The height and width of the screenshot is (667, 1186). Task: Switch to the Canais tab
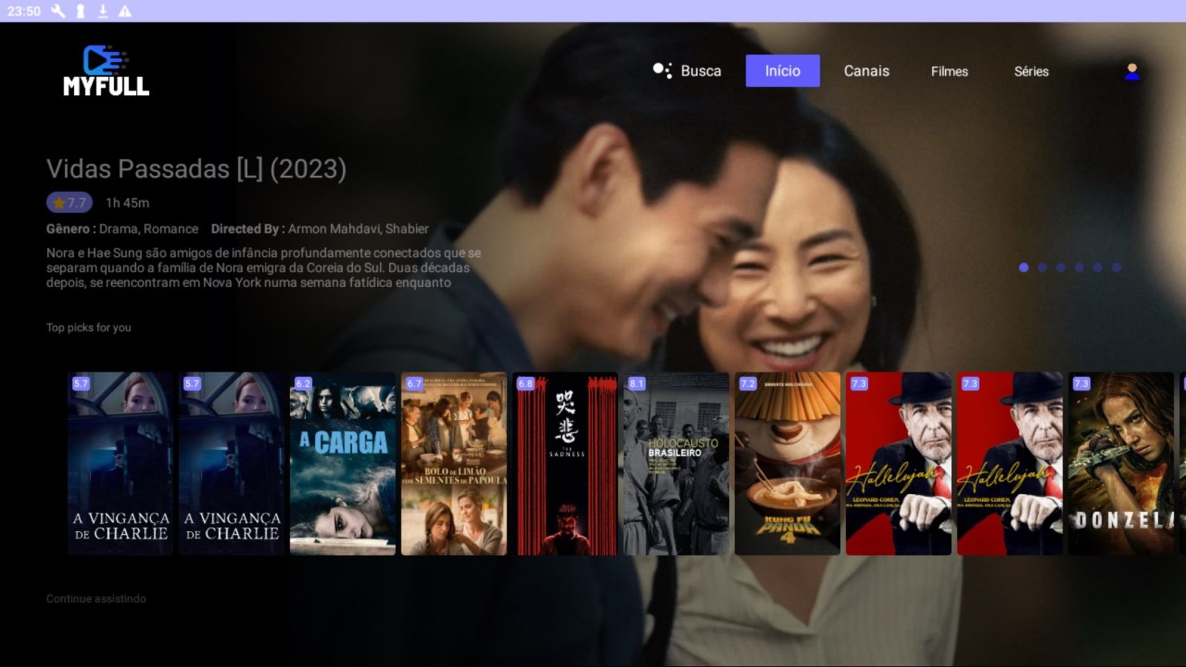pyautogui.click(x=866, y=71)
